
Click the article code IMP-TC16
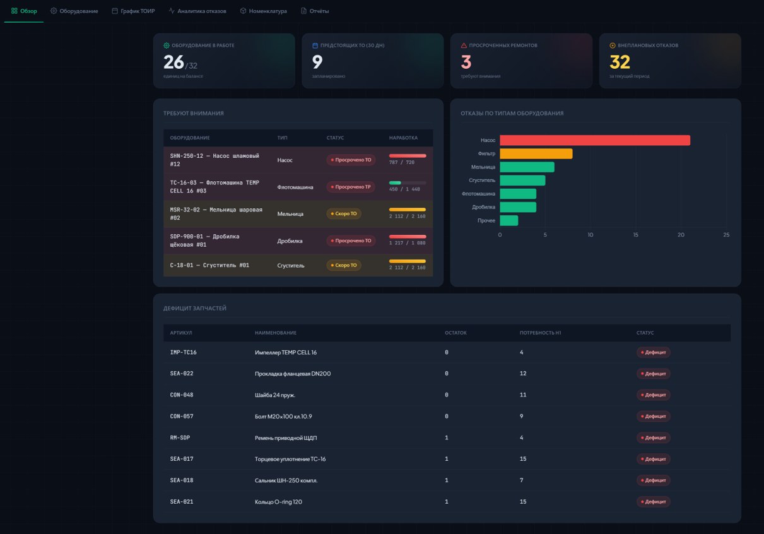183,352
